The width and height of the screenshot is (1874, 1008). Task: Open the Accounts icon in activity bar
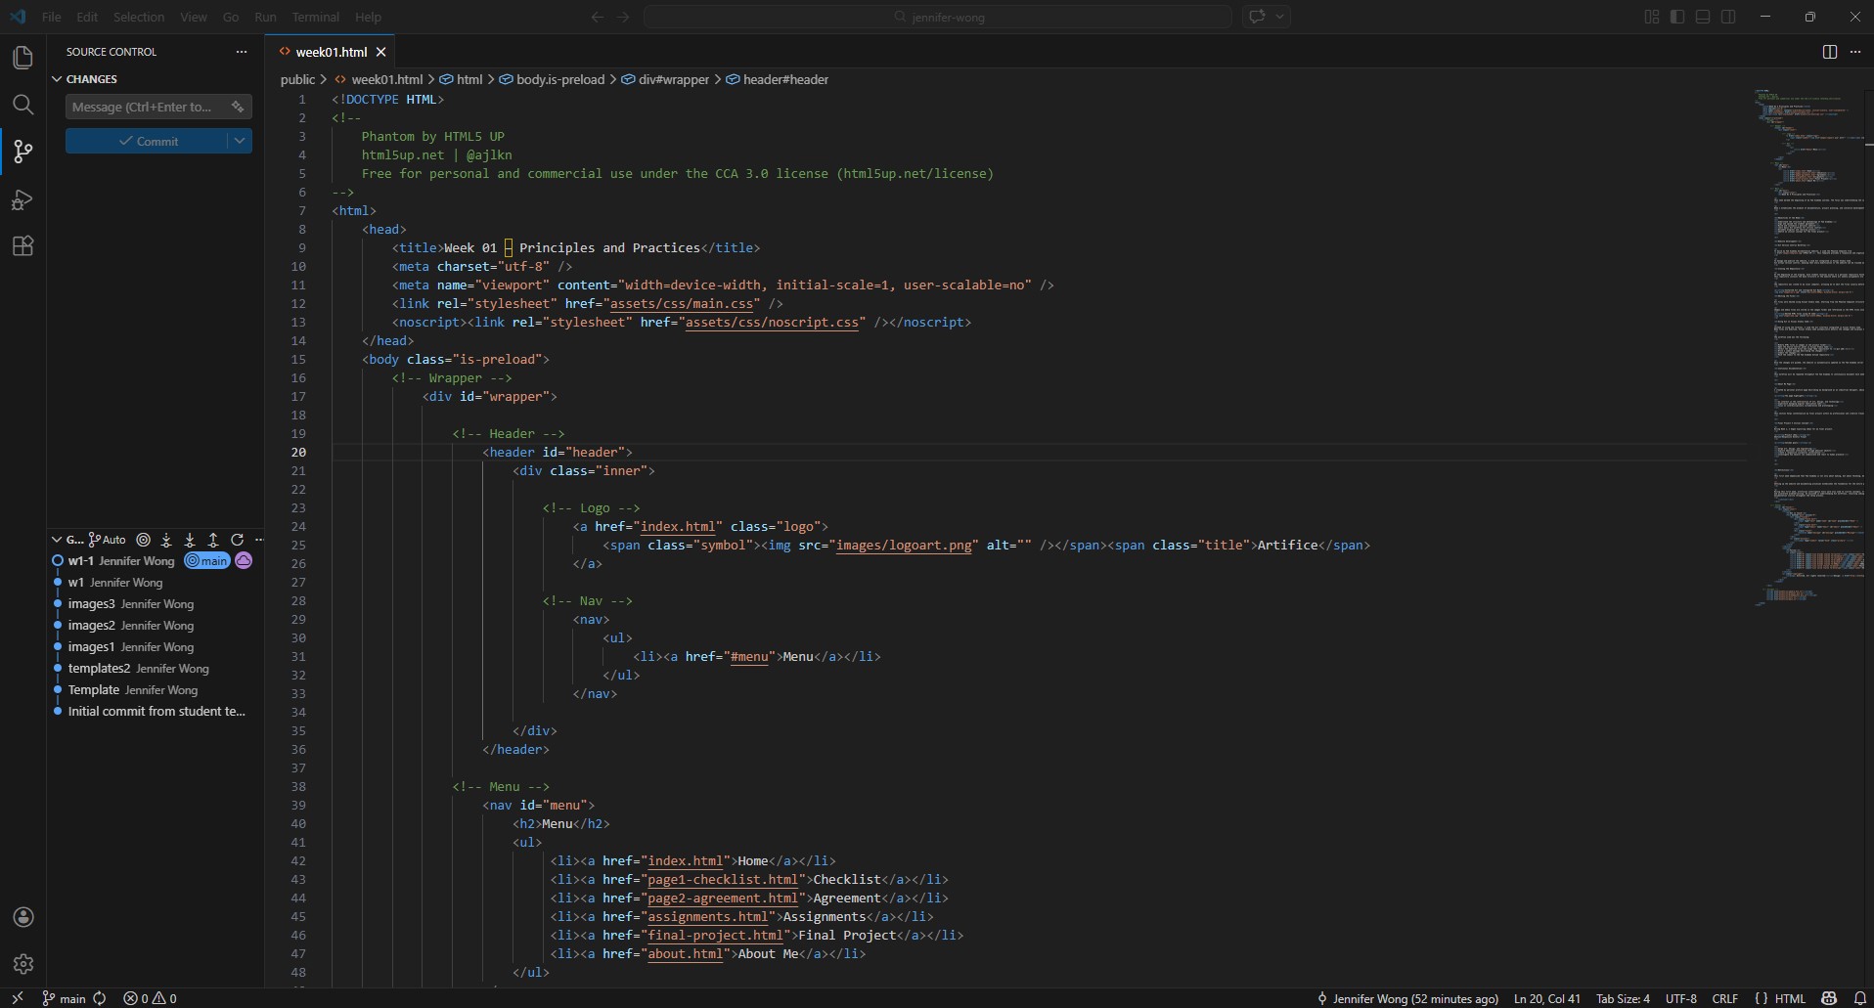pos(23,917)
